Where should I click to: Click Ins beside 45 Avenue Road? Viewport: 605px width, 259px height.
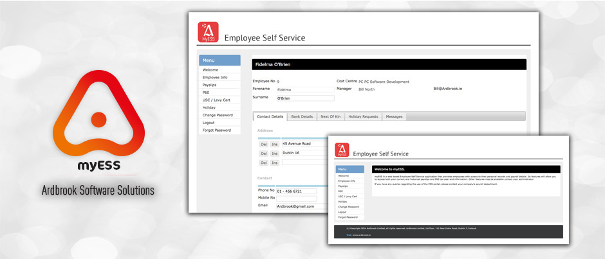click(274, 144)
